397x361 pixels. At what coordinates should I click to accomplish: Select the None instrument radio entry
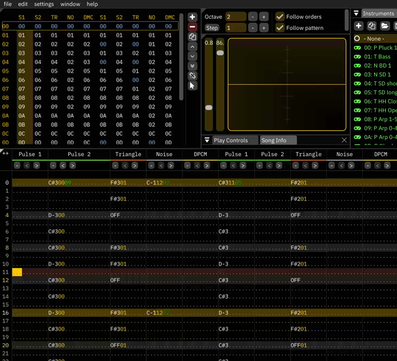point(357,38)
